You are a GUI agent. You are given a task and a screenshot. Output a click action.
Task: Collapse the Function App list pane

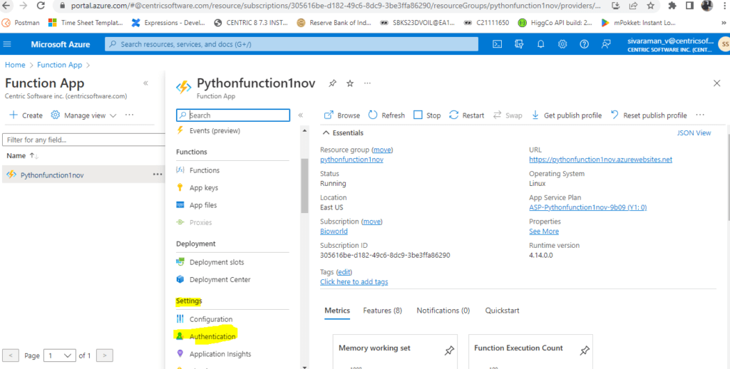(145, 83)
